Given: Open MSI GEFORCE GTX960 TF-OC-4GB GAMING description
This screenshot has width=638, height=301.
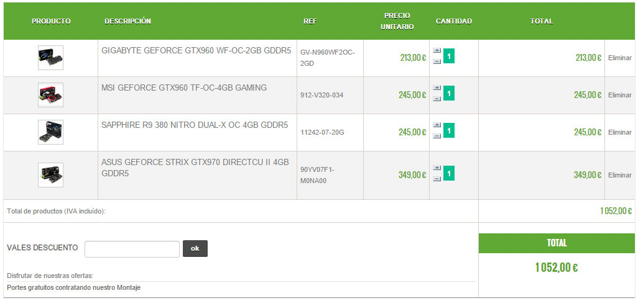Looking at the screenshot, I should click(x=184, y=88).
